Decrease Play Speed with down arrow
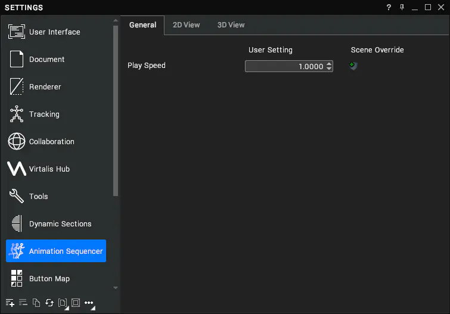Image resolution: width=450 pixels, height=314 pixels. tap(329, 69)
